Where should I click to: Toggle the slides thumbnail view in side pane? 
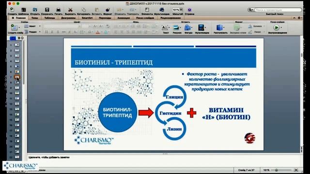13,38
